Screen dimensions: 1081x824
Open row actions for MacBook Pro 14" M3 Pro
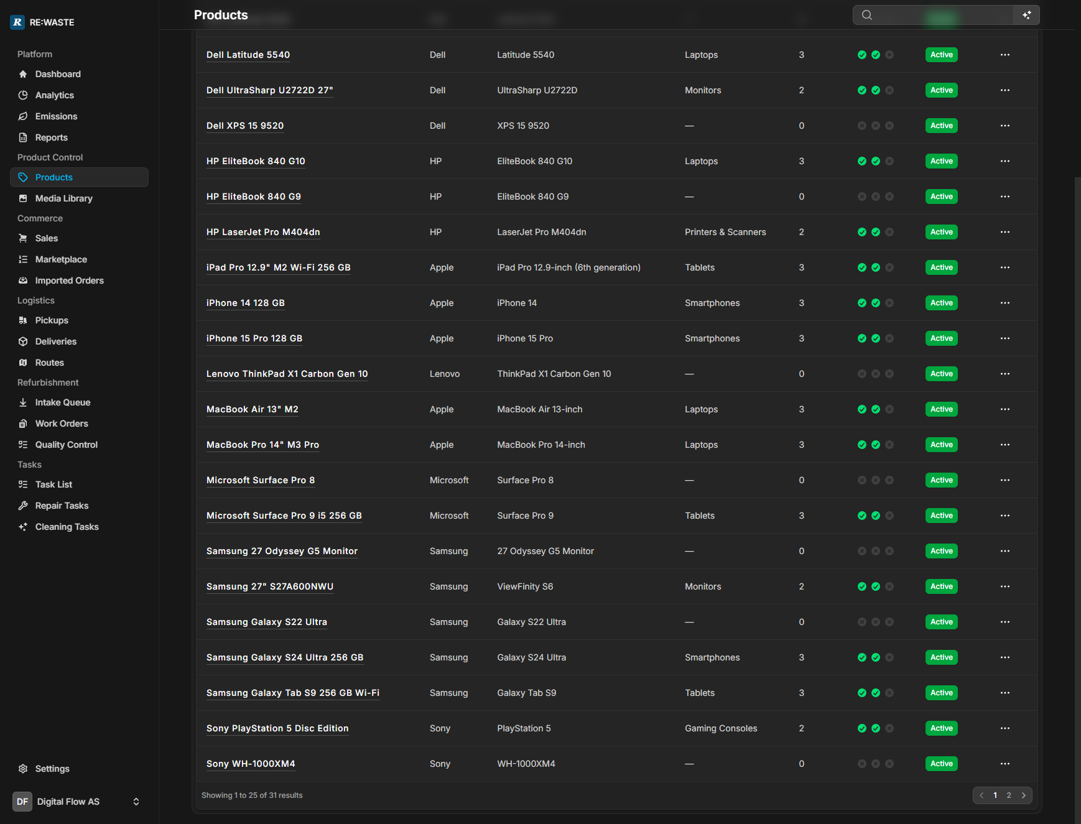coord(1005,445)
